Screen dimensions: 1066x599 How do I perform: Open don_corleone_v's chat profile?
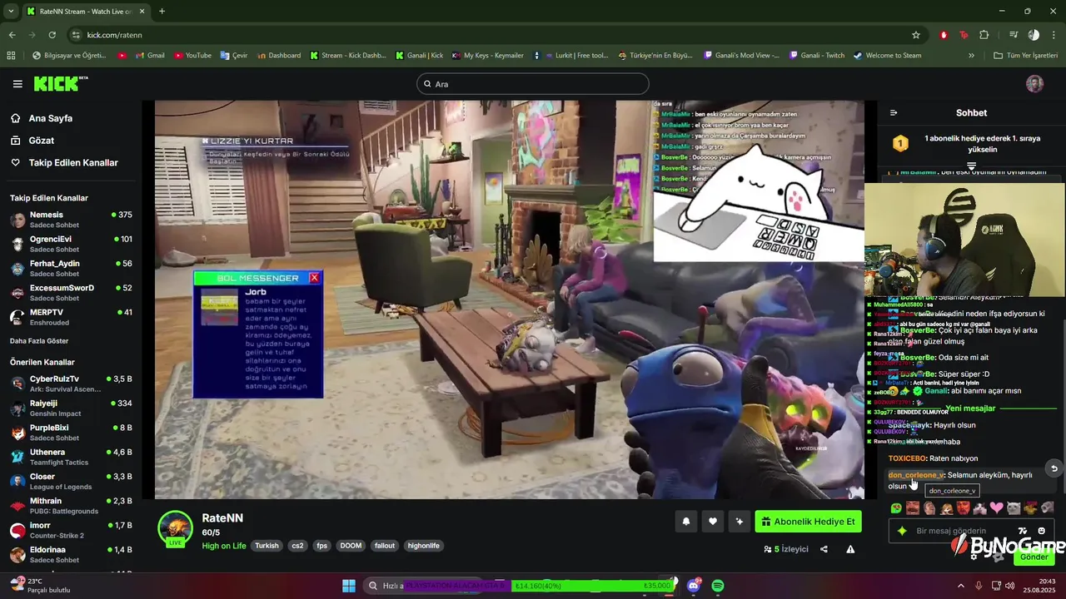(x=916, y=475)
